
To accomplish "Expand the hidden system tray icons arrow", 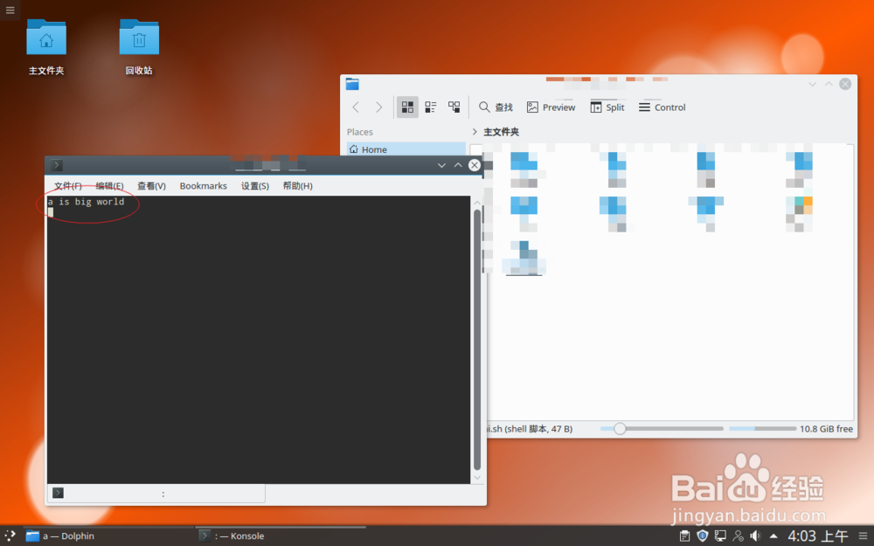I will pos(773,535).
